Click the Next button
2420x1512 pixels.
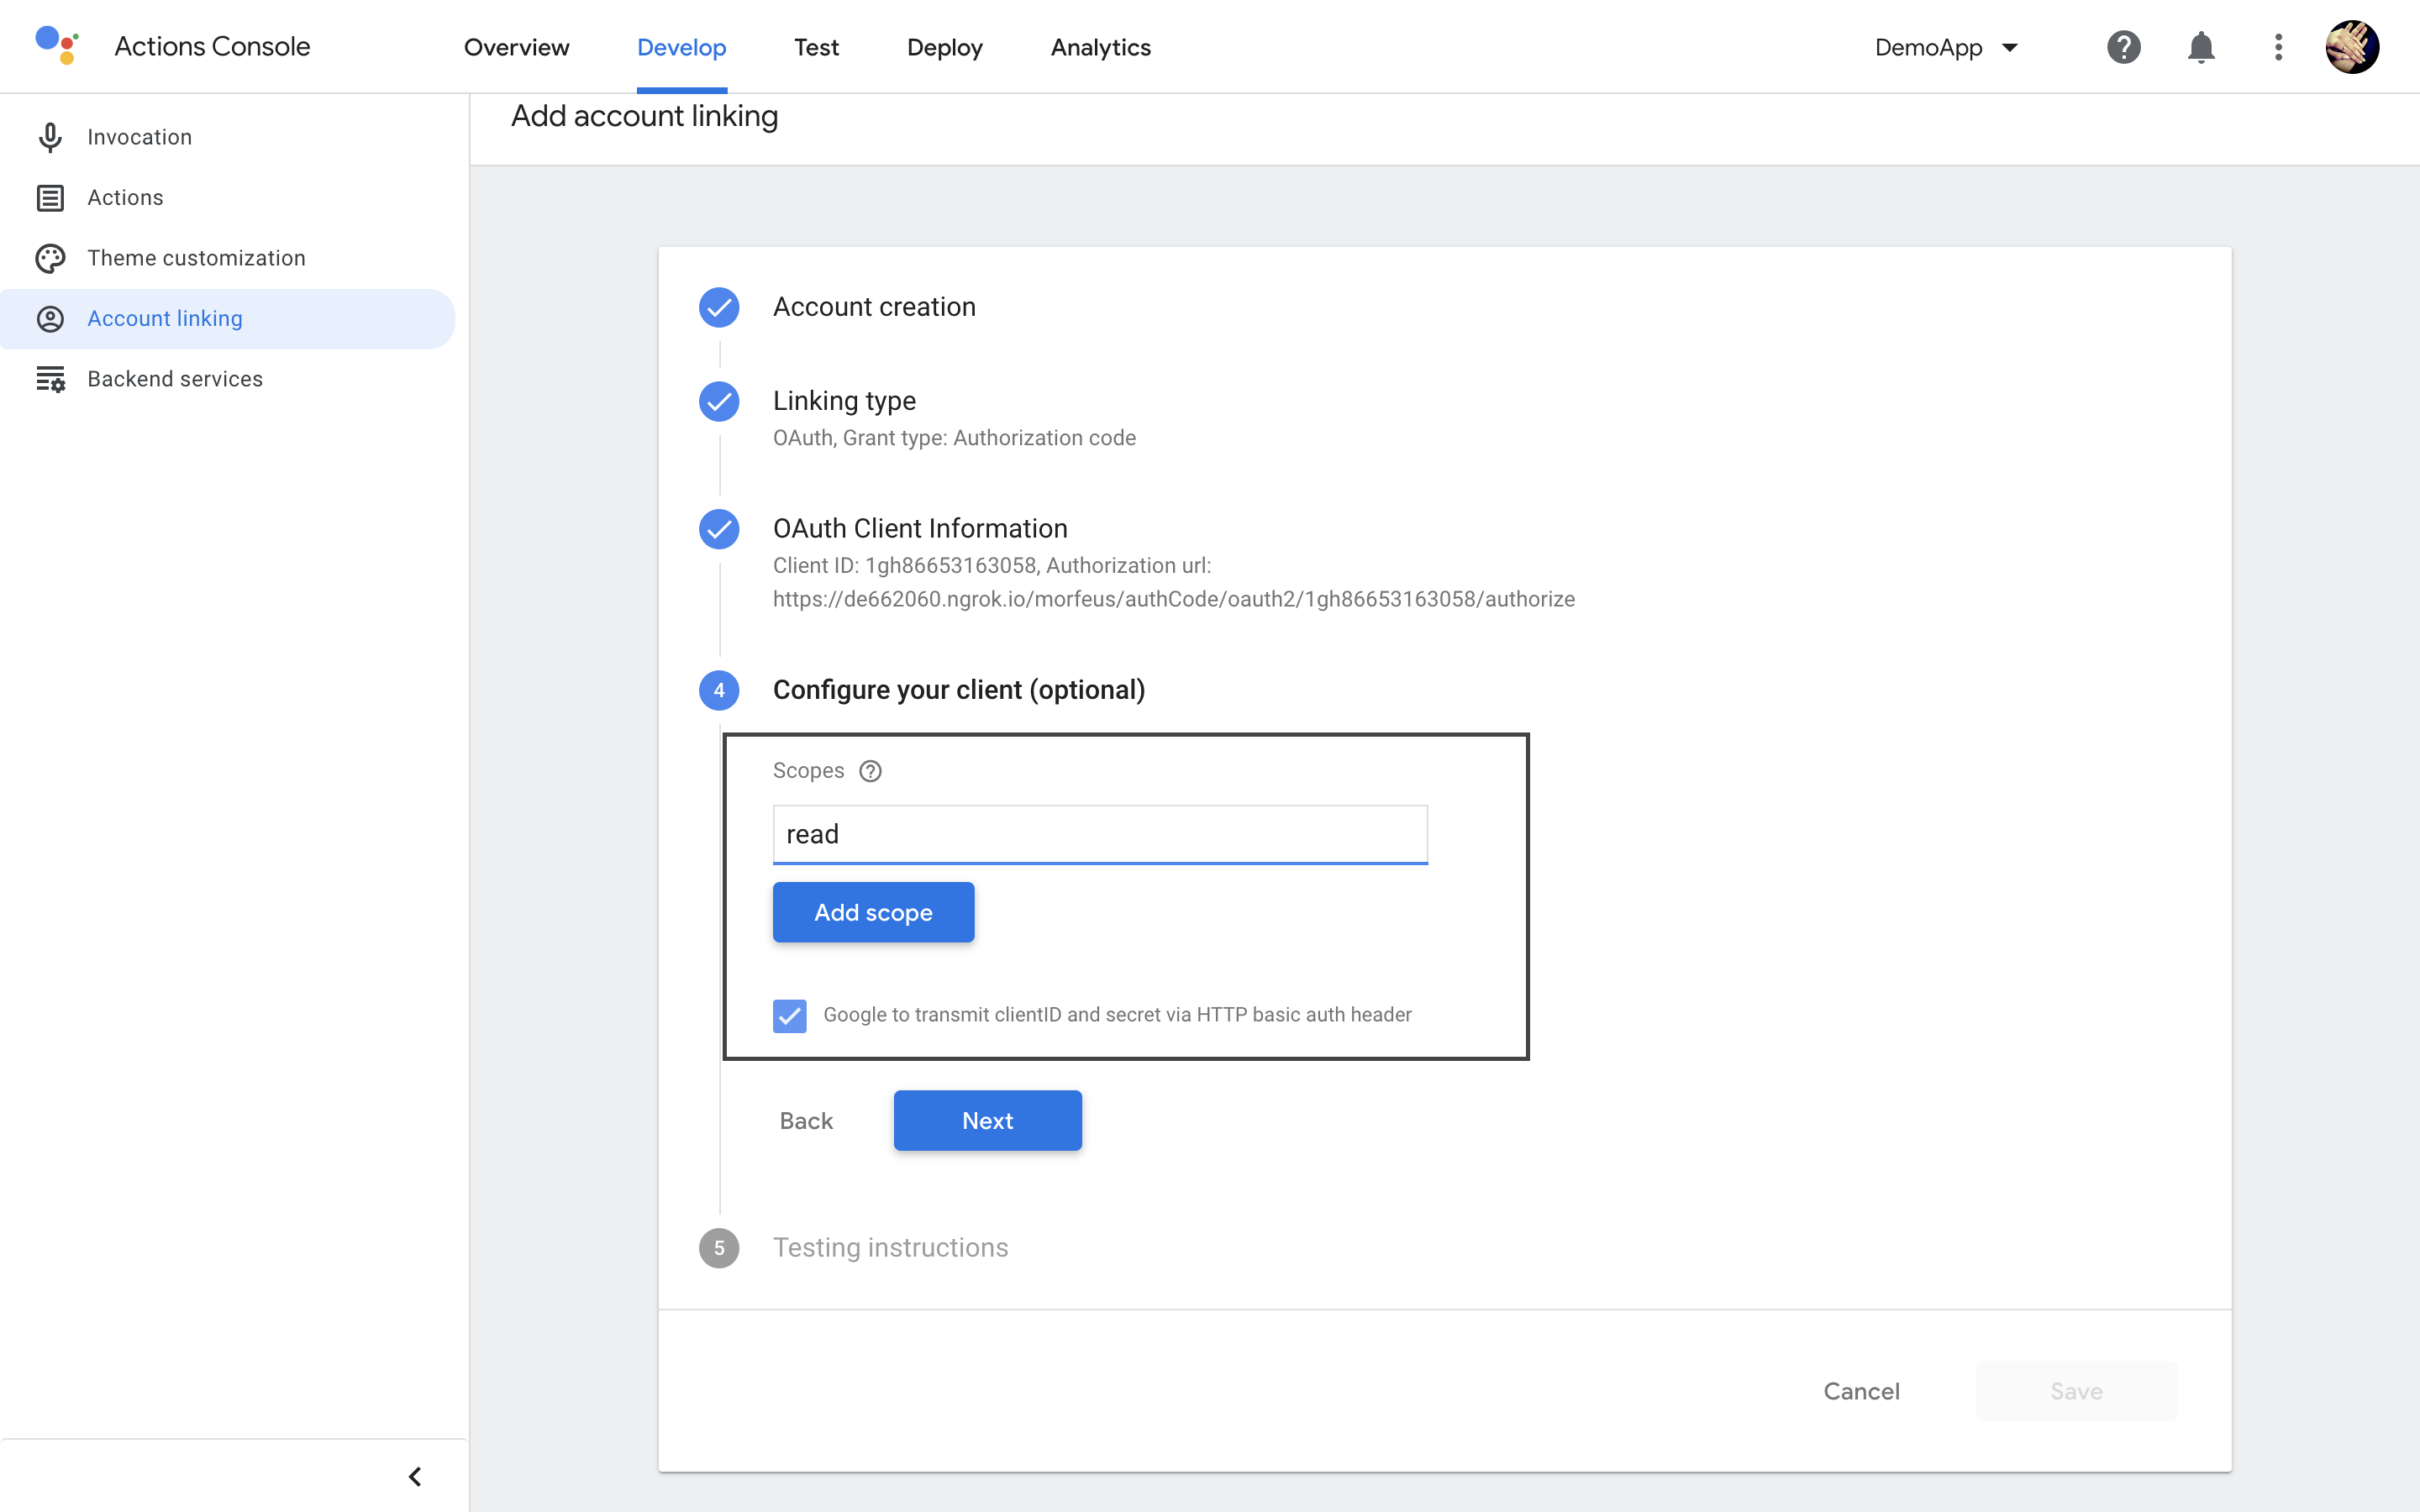click(x=988, y=1120)
